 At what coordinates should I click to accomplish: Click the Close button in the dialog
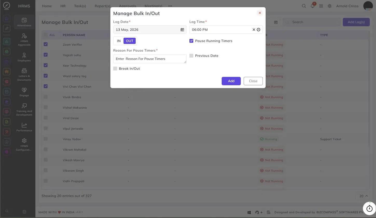tap(253, 81)
